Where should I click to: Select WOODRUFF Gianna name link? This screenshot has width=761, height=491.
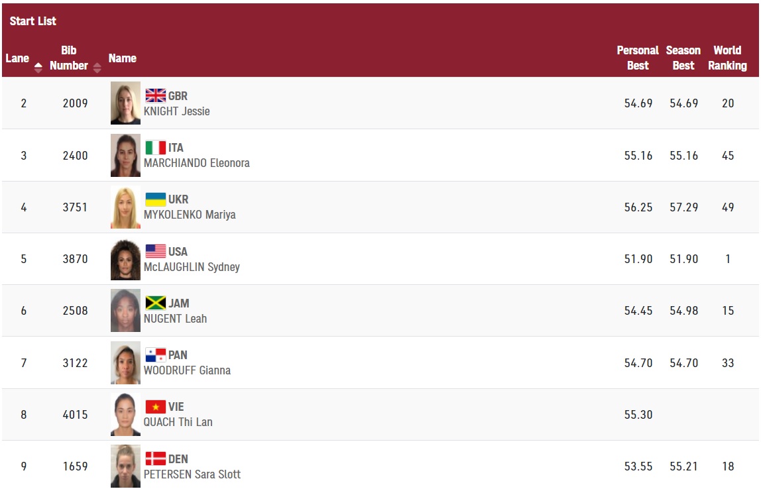coord(188,370)
